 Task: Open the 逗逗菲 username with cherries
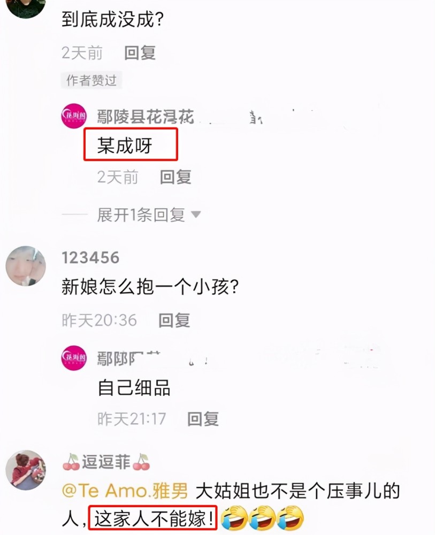[x=106, y=462]
